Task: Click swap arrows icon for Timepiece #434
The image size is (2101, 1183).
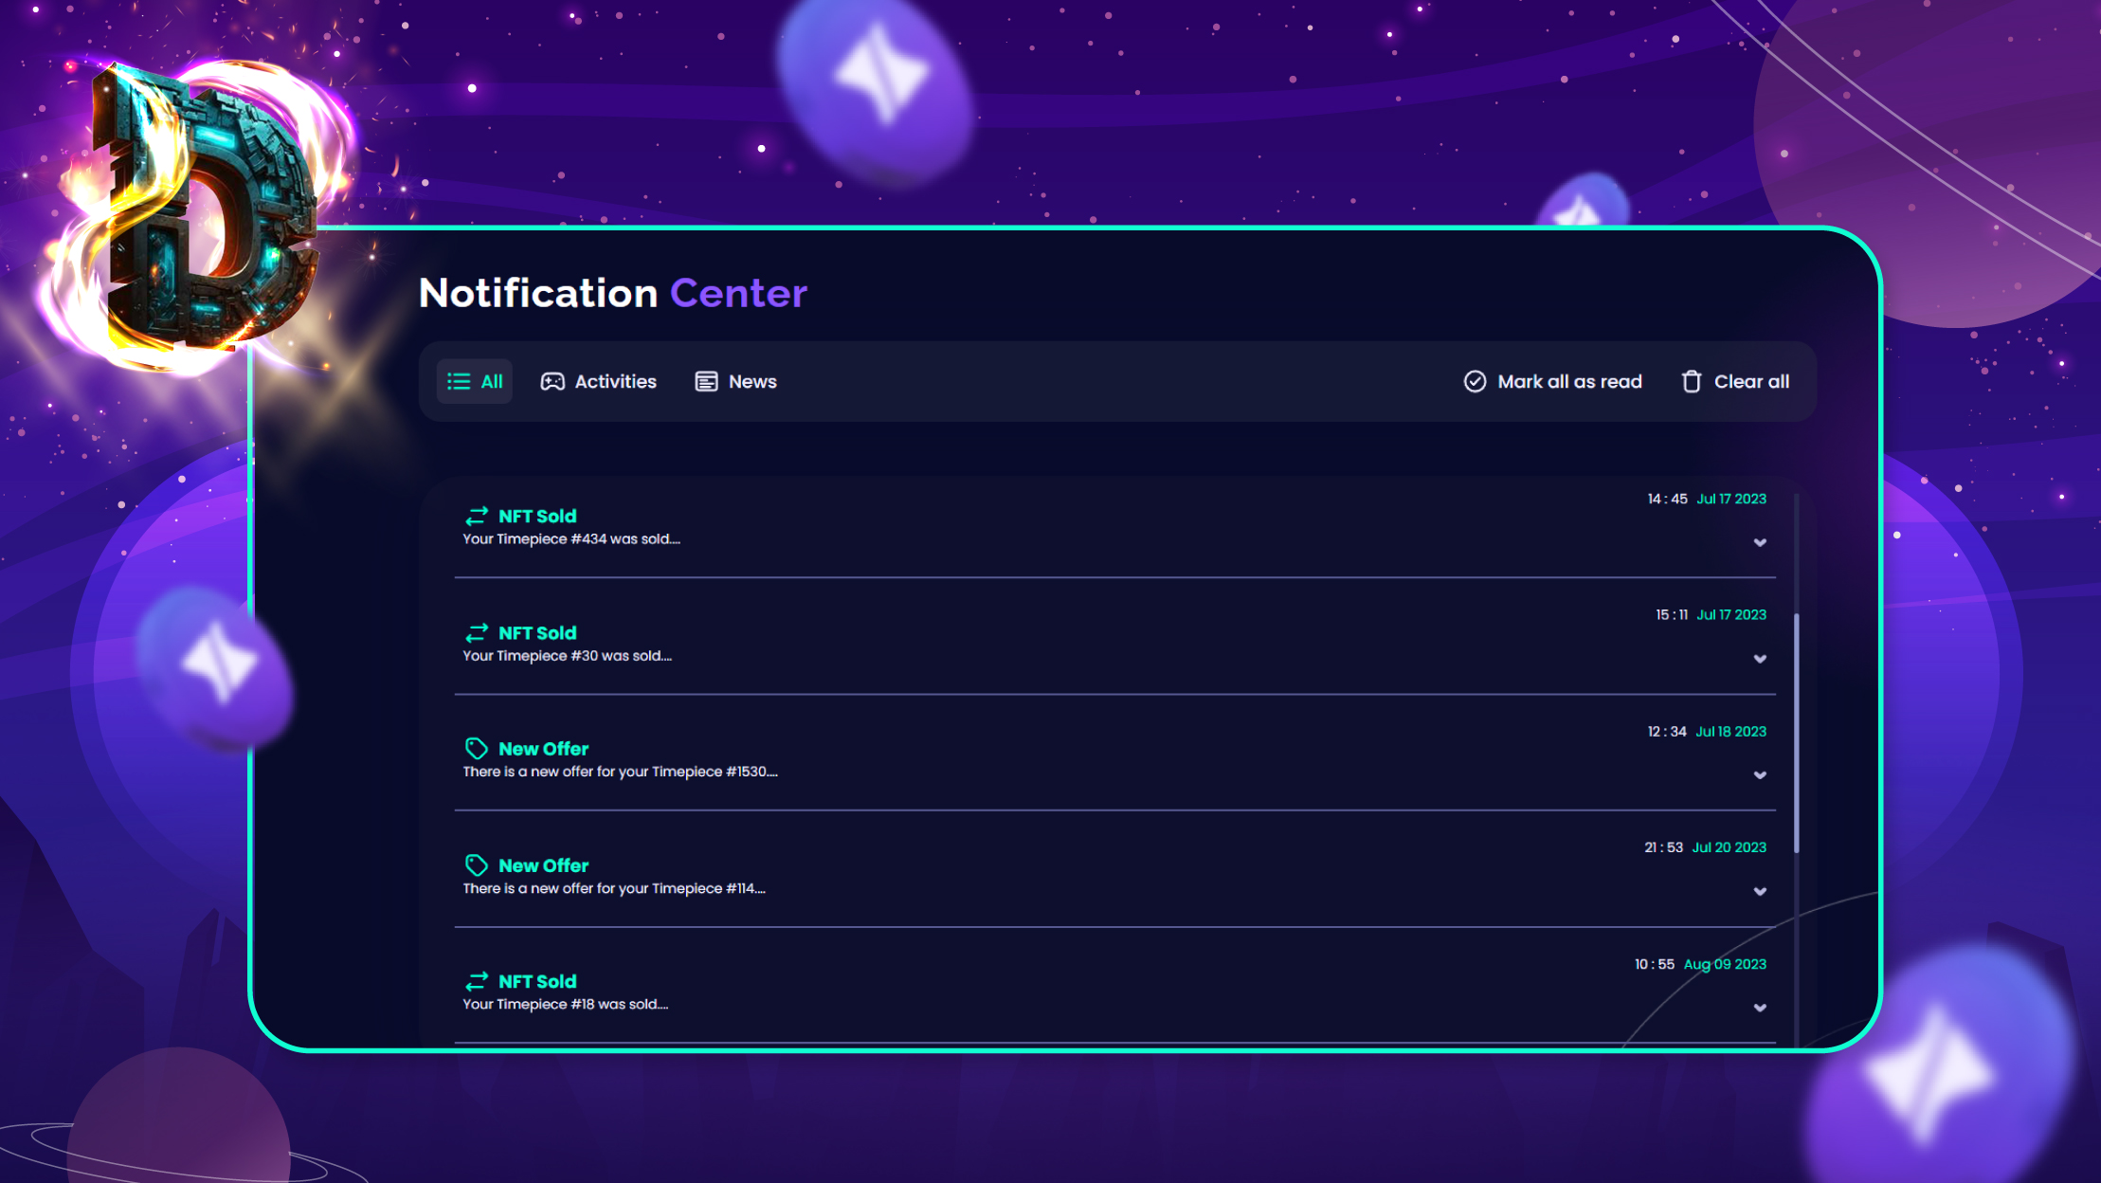Action: 476,517
